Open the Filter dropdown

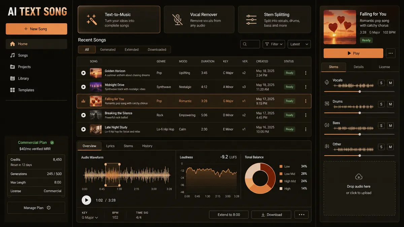(x=274, y=44)
